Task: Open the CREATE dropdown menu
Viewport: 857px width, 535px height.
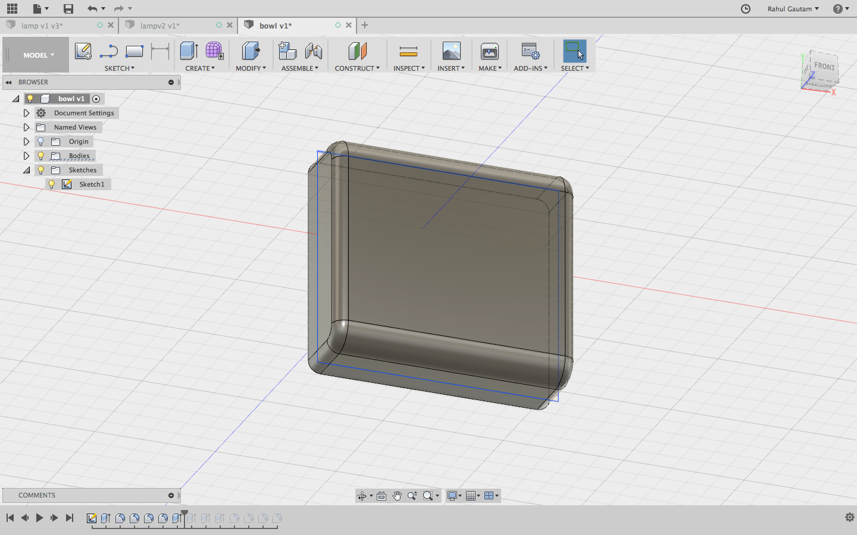Action: point(200,68)
